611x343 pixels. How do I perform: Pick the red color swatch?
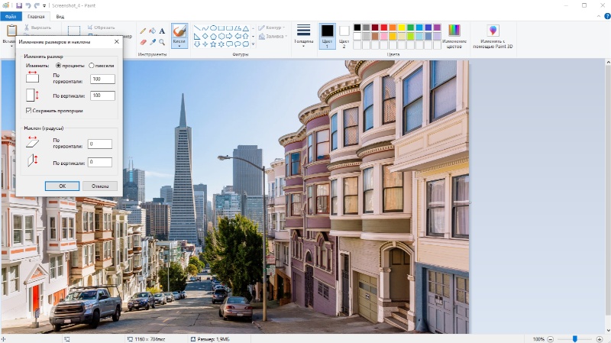(384, 28)
